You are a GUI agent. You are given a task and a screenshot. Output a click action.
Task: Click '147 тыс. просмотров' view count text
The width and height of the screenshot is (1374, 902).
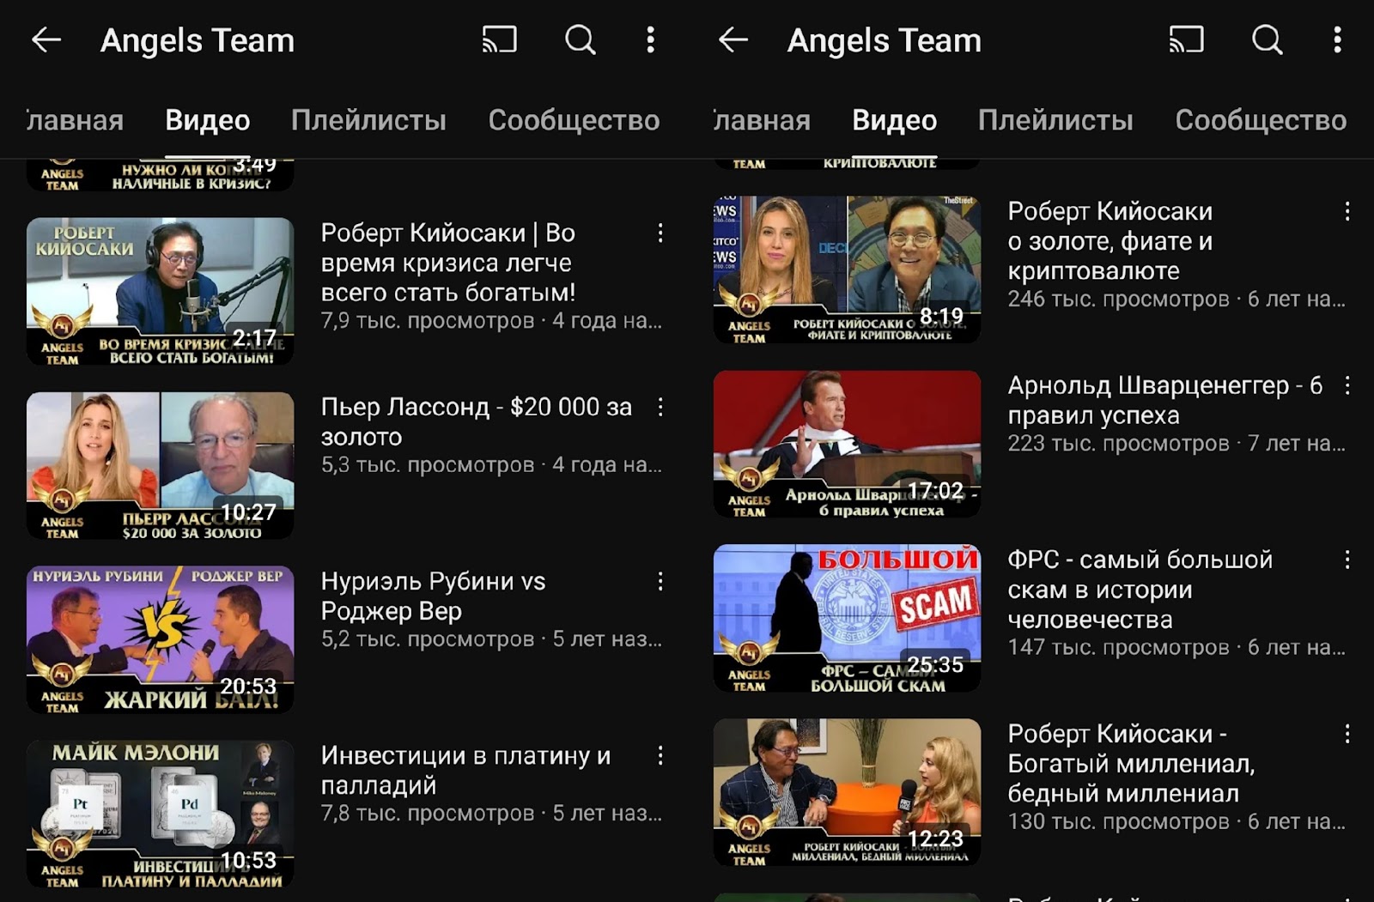[1119, 647]
